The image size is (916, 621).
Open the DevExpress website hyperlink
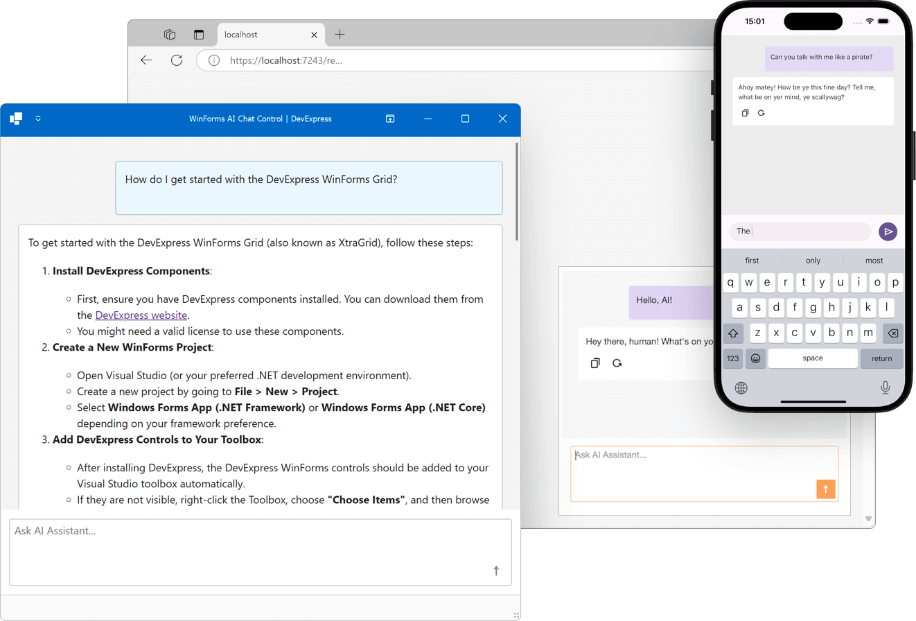pyautogui.click(x=141, y=315)
